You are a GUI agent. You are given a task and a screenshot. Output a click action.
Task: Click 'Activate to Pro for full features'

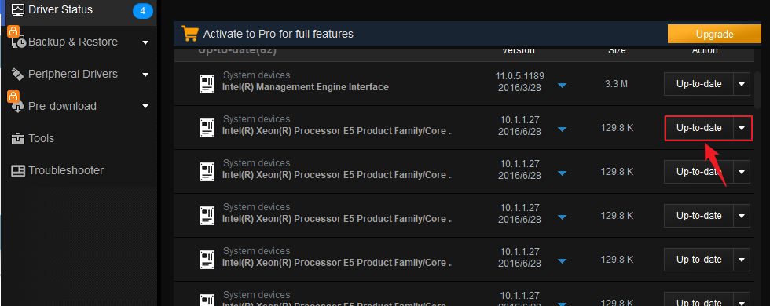point(278,34)
